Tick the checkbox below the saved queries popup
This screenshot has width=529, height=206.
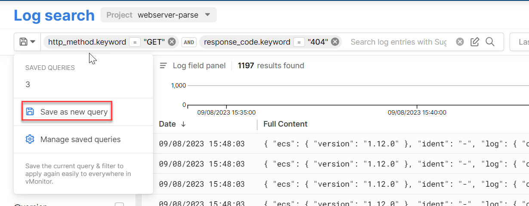tap(119, 205)
